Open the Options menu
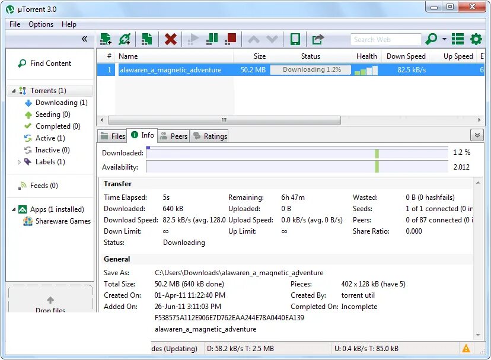The image size is (491, 360). [41, 24]
